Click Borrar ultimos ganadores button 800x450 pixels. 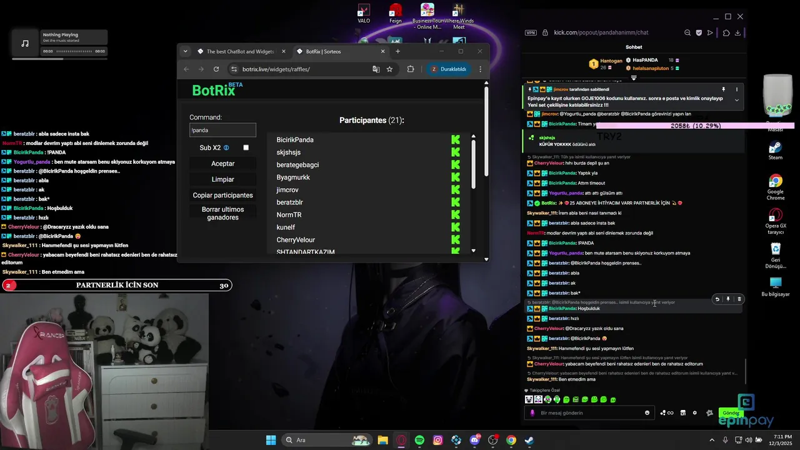tap(223, 213)
